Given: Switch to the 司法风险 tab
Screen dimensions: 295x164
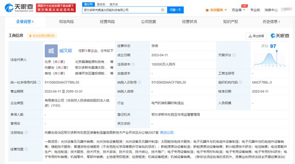Looking at the screenshot, I should pos(66,22).
